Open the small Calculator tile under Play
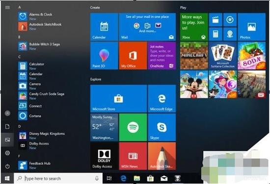Viewport: 270px width, 184px height. pos(216,34)
